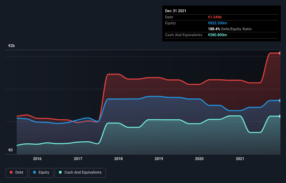Toggle Cash And Equivalents legend button

(80, 173)
